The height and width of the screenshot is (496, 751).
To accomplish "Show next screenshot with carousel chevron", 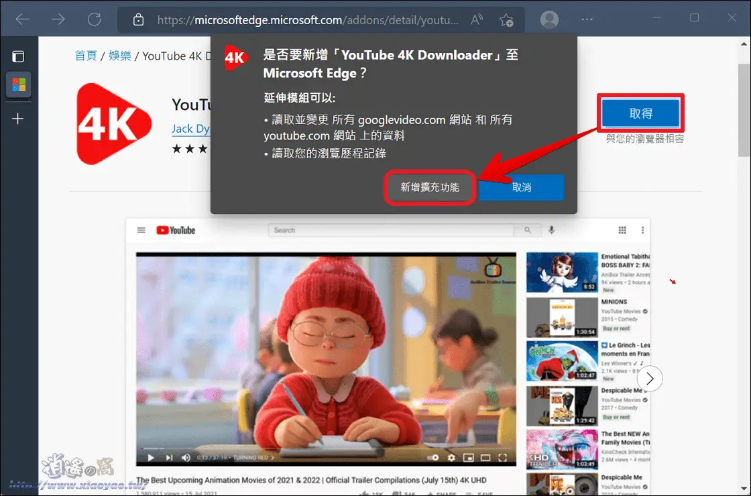I will pos(649,379).
